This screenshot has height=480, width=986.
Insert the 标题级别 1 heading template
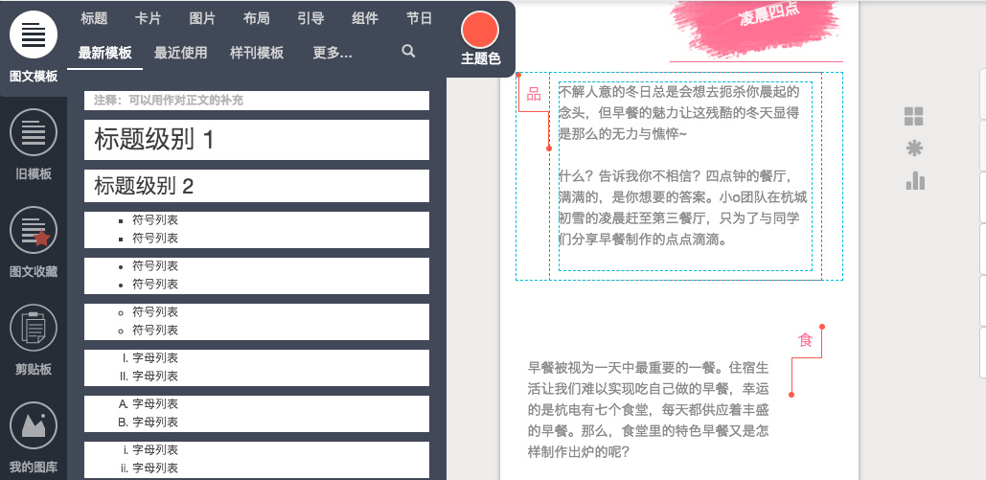click(257, 140)
